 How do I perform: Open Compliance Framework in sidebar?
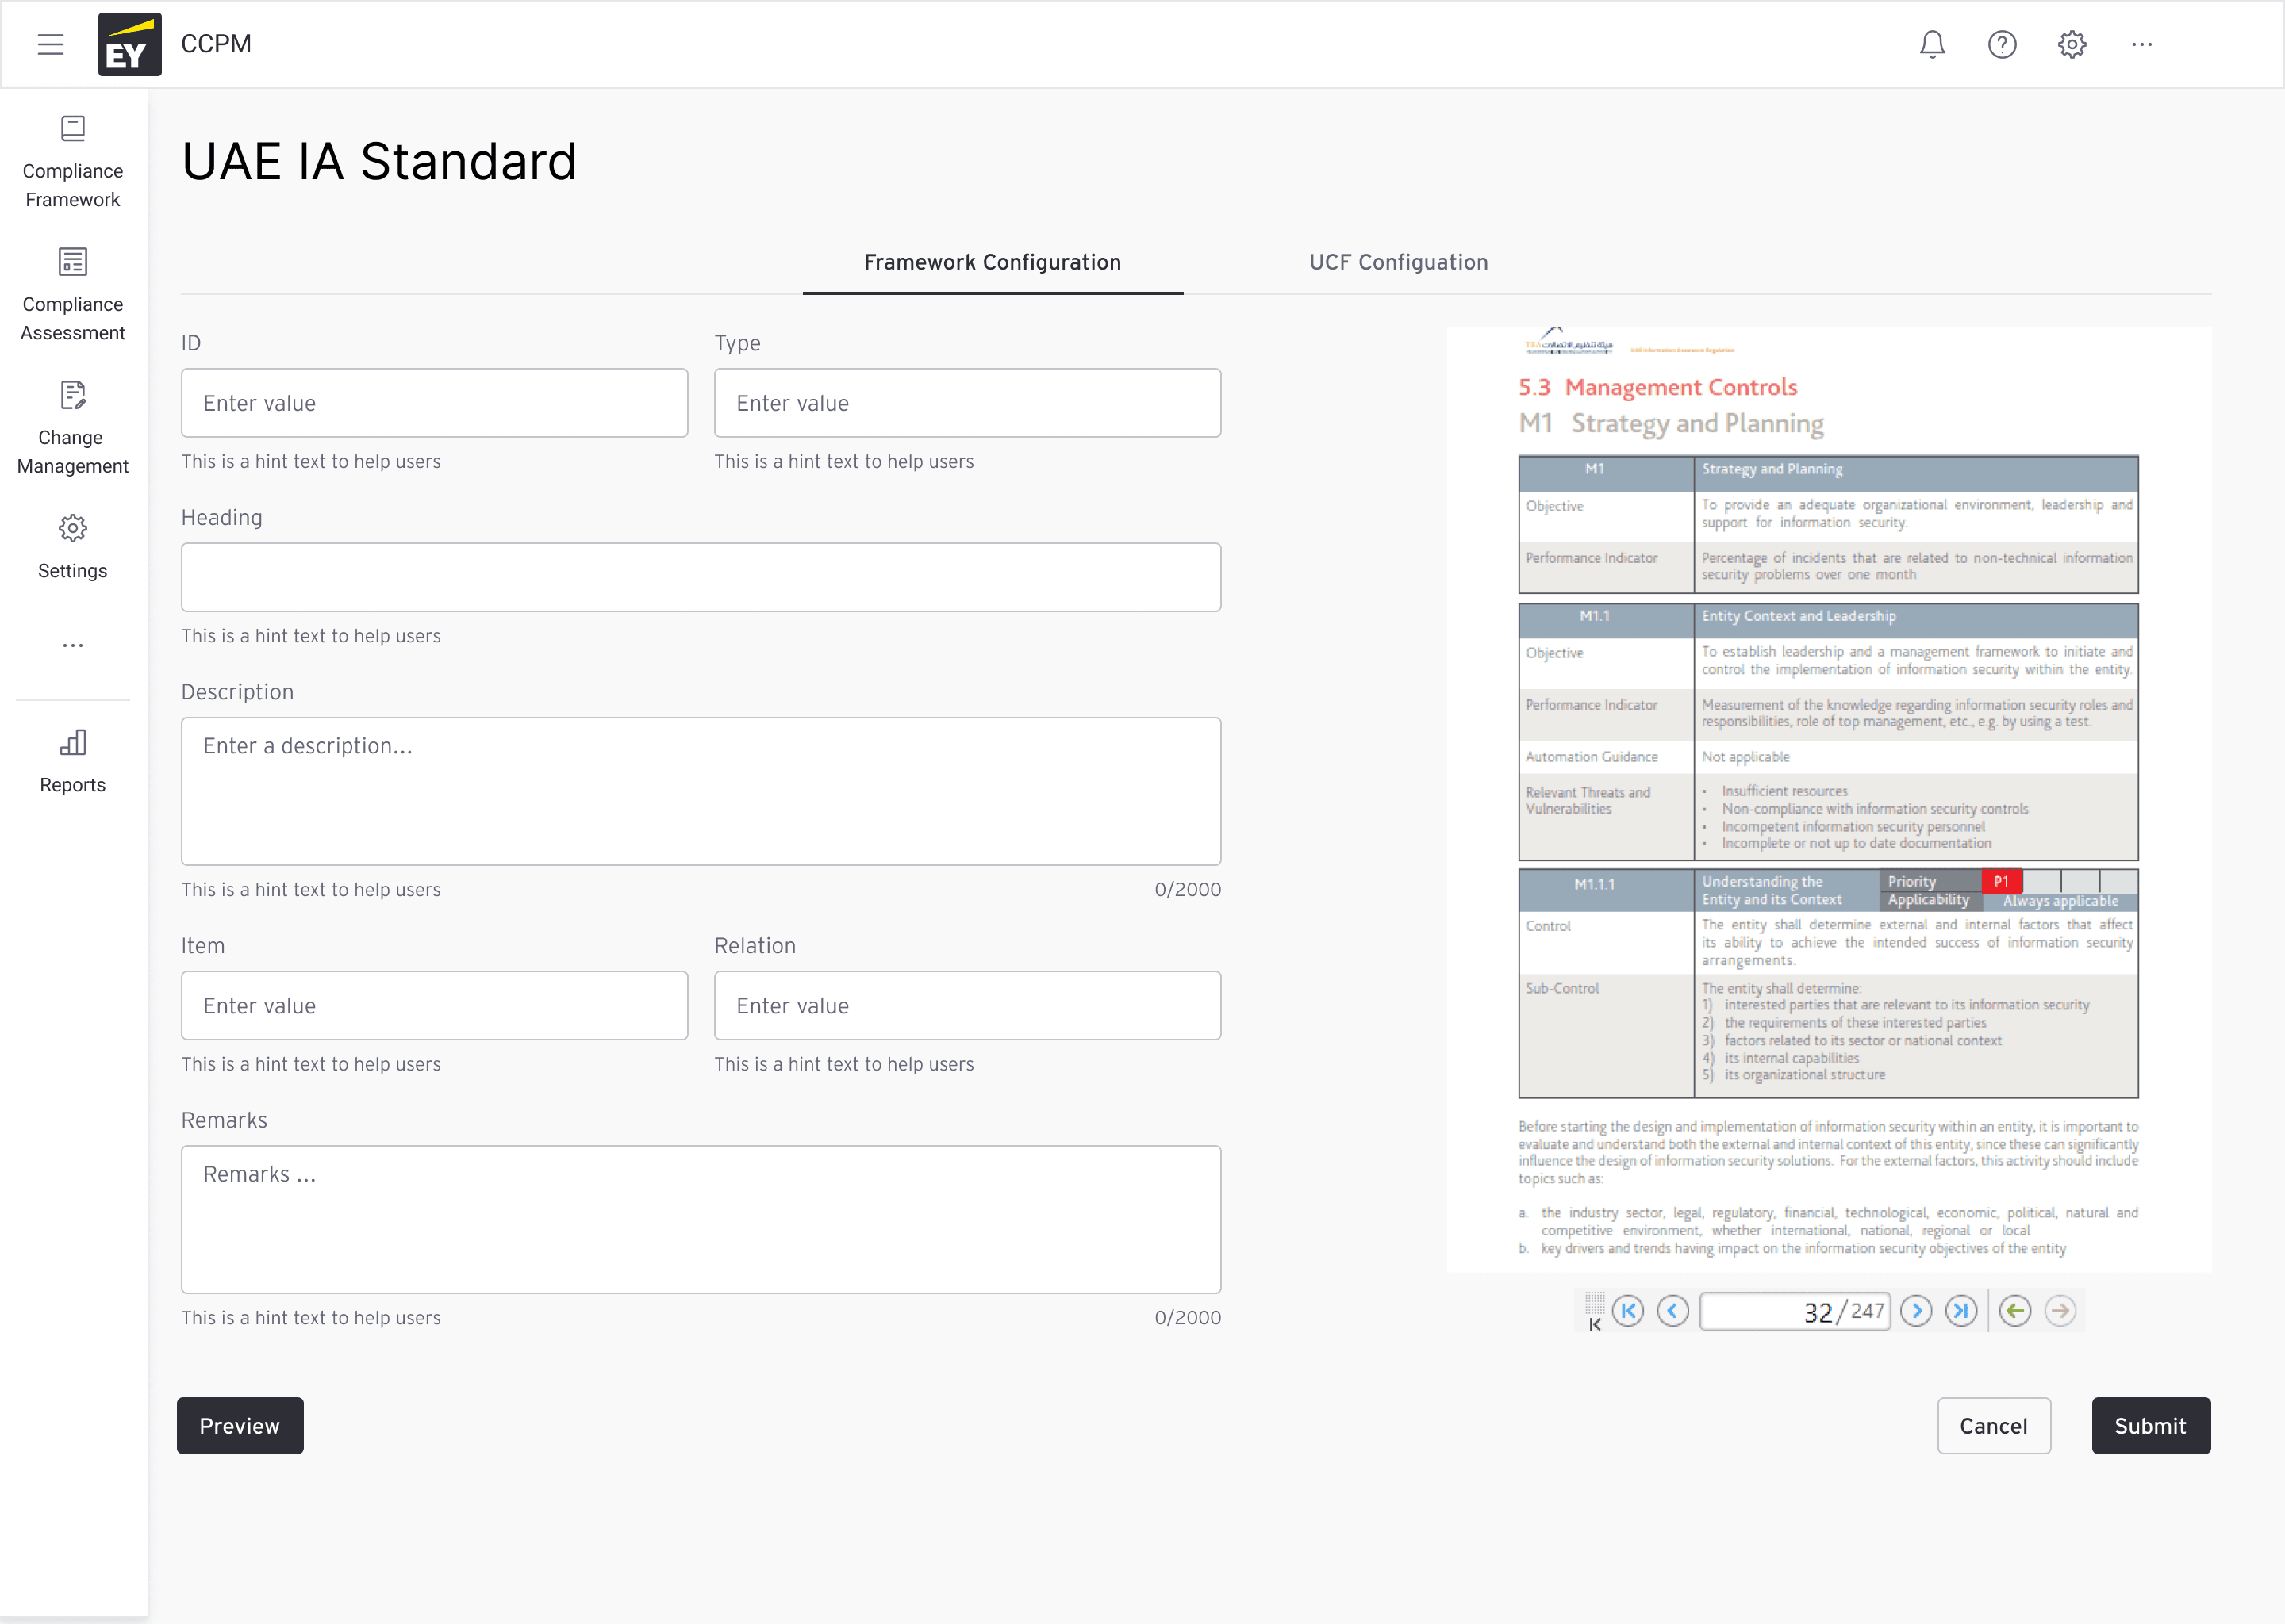[72, 162]
